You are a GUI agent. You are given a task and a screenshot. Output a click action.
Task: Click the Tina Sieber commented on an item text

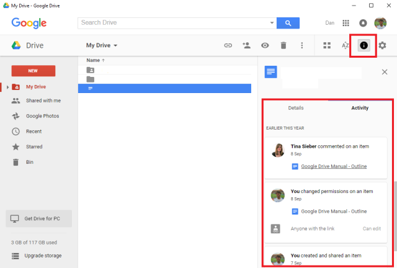click(329, 146)
